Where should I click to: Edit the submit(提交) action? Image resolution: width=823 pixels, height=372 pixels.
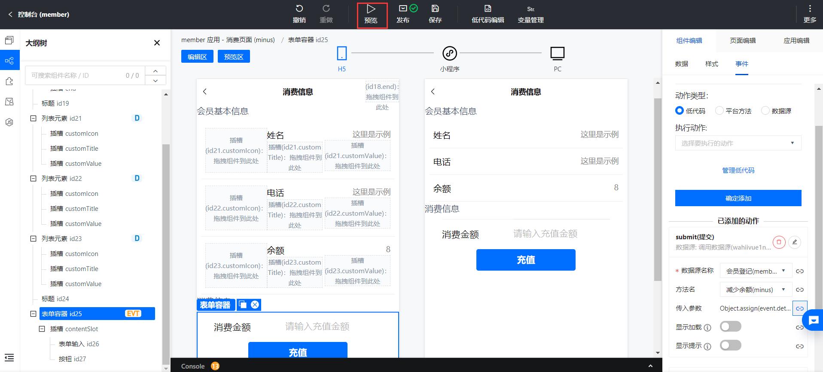tap(795, 242)
